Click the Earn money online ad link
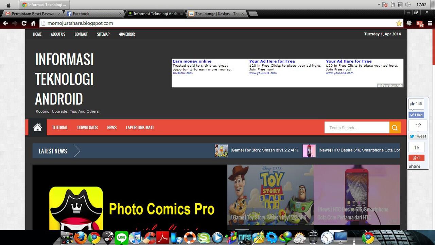 coord(192,61)
